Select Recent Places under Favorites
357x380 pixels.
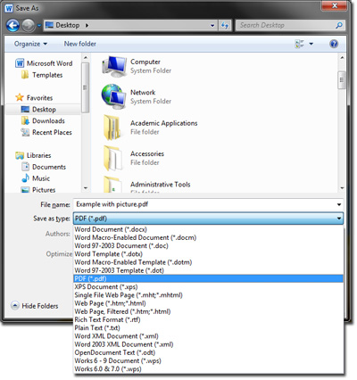[46, 132]
